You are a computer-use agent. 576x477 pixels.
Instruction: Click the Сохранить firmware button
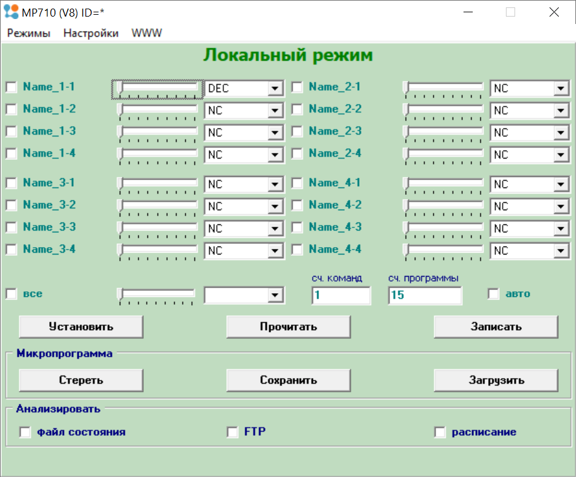coord(288,380)
